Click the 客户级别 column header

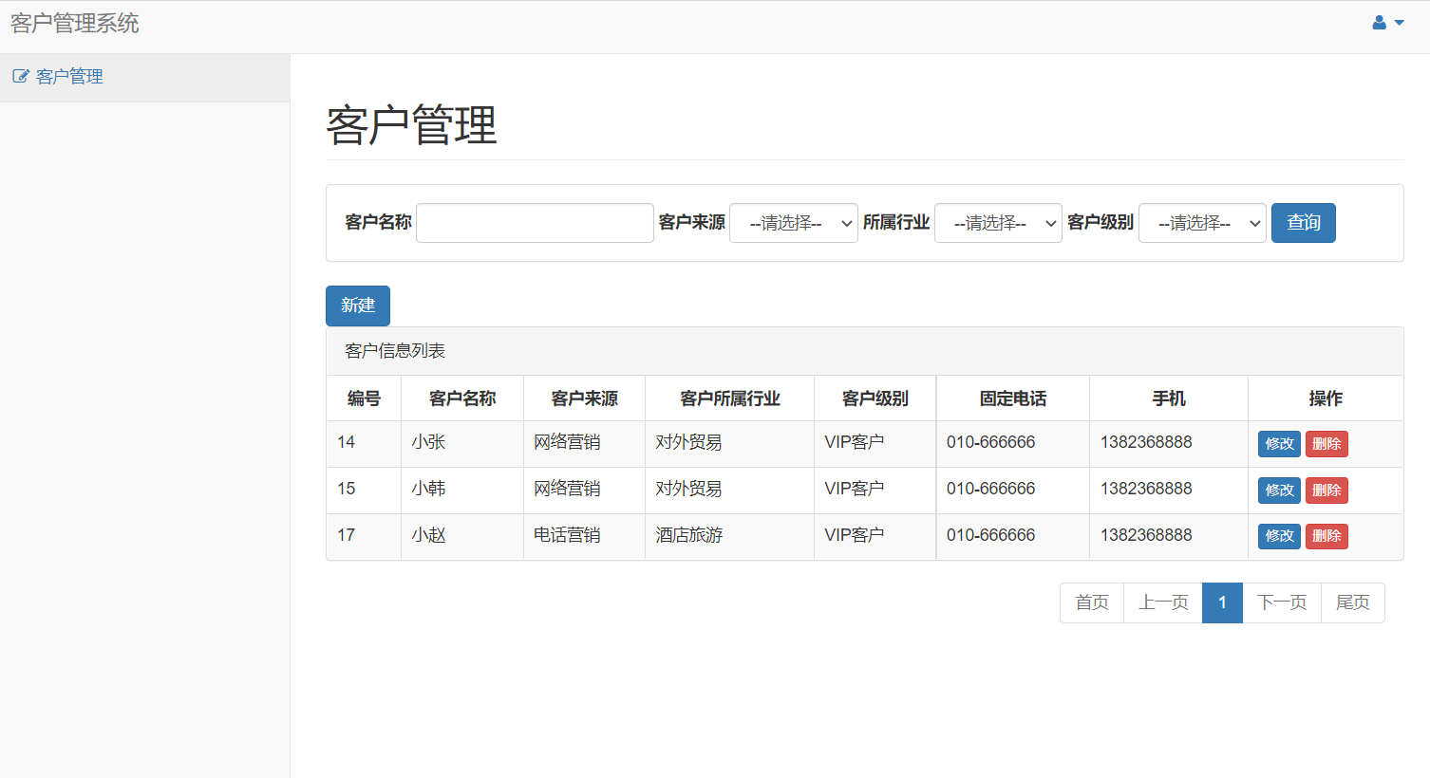point(875,398)
